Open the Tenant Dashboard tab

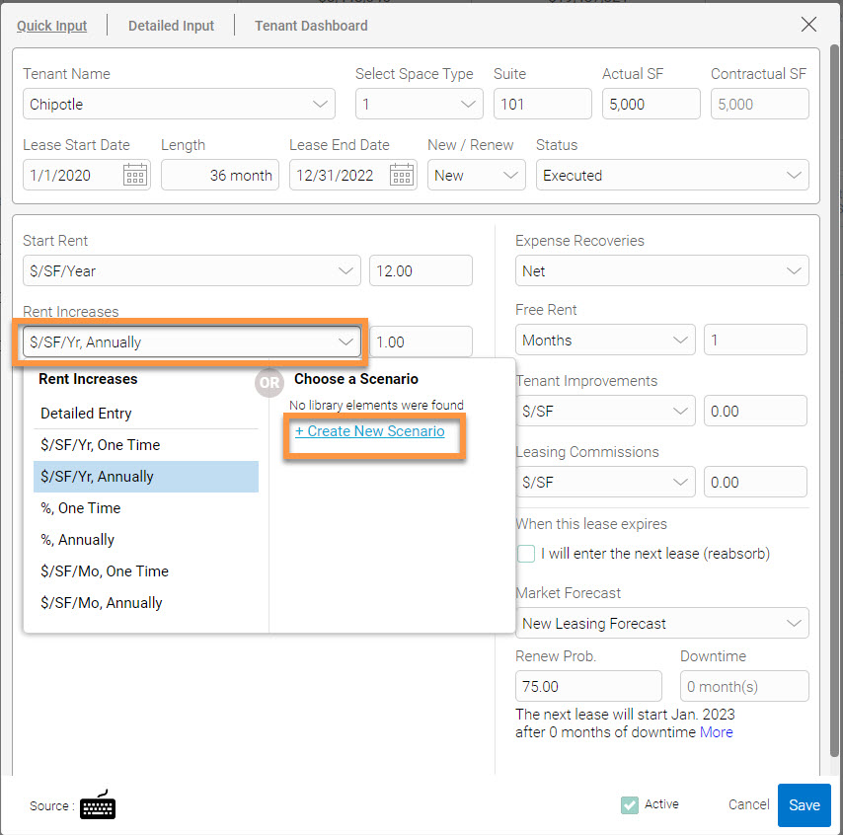pyautogui.click(x=311, y=26)
